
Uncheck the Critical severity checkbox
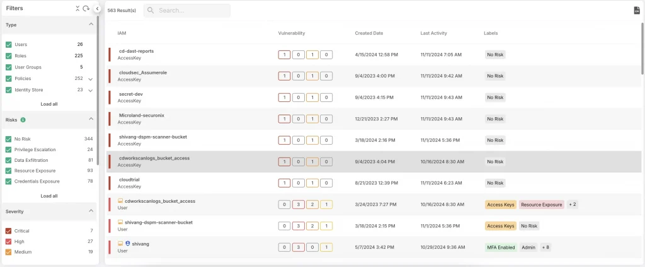[8, 231]
